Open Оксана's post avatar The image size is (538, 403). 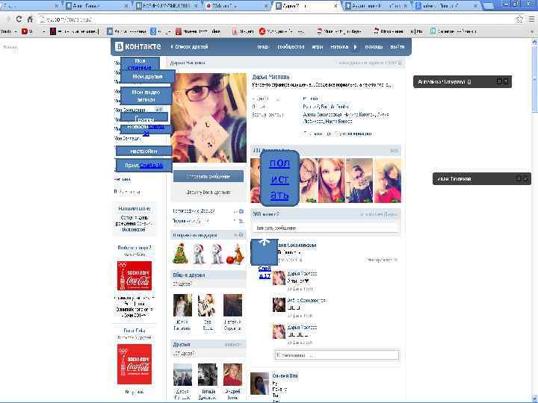pyautogui.click(x=259, y=384)
